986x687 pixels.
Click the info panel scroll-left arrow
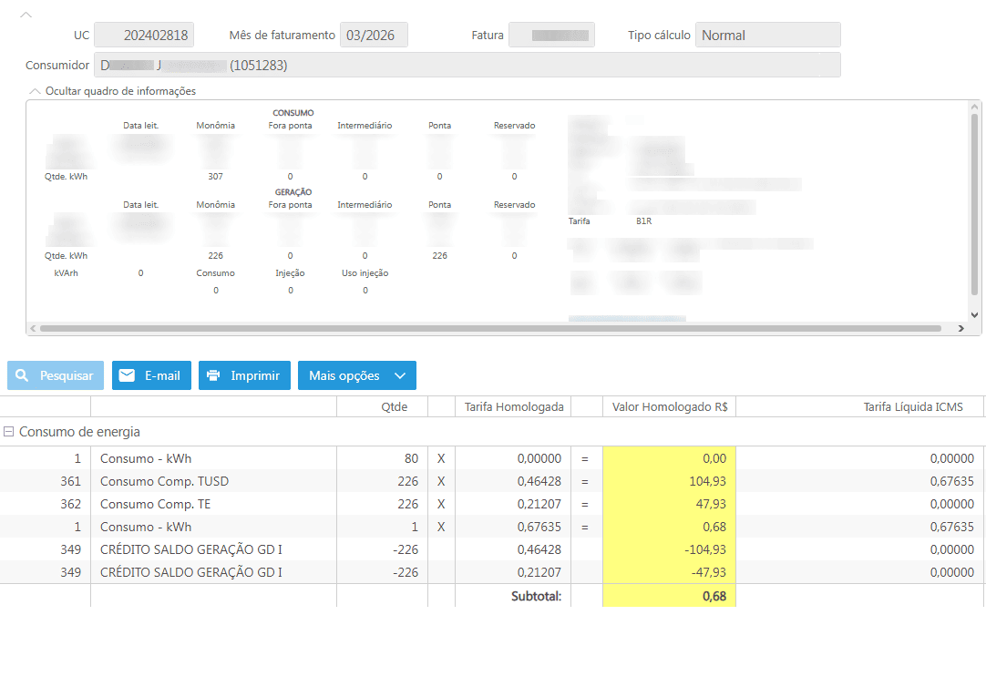33,328
